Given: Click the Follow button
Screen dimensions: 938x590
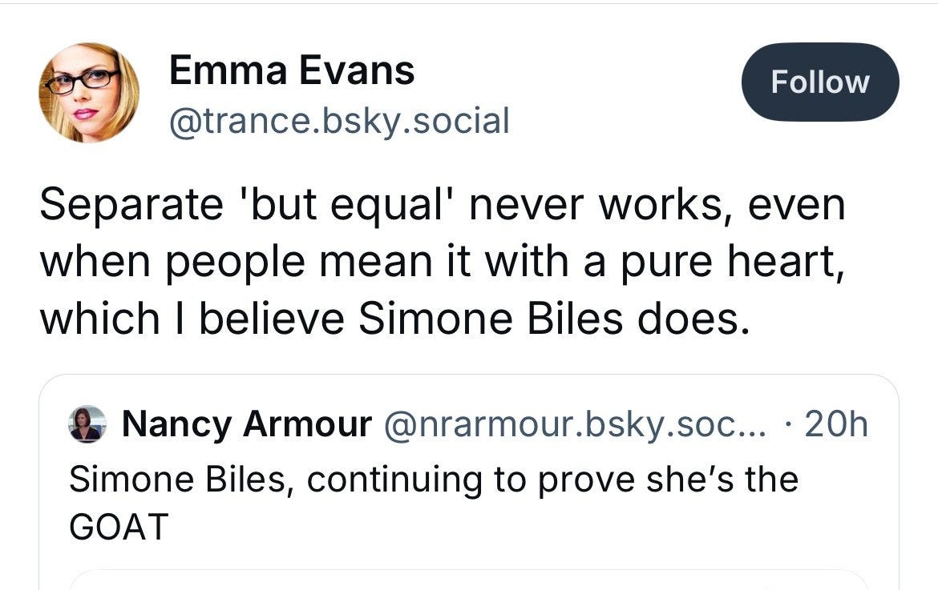Looking at the screenshot, I should click(820, 82).
